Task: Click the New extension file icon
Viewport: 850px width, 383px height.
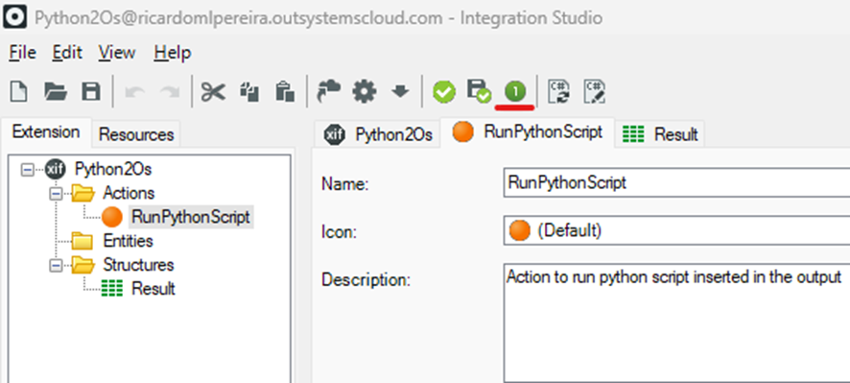Action: (x=19, y=91)
